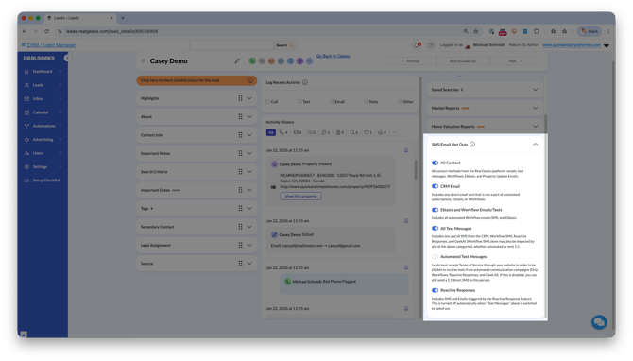The width and height of the screenshot is (633, 361).
Task: Expand the Search Criteria section
Action: [249, 172]
